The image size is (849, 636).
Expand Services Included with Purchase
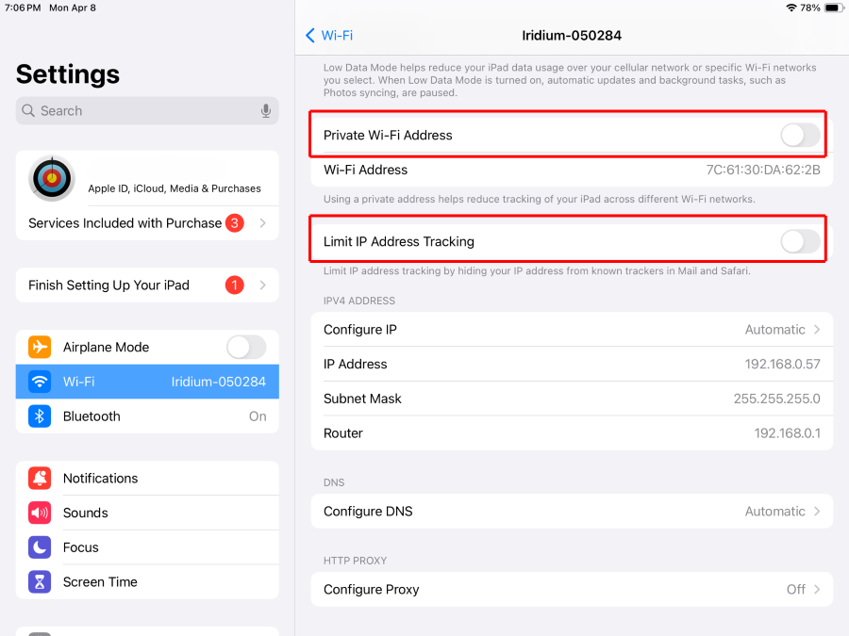click(x=147, y=223)
